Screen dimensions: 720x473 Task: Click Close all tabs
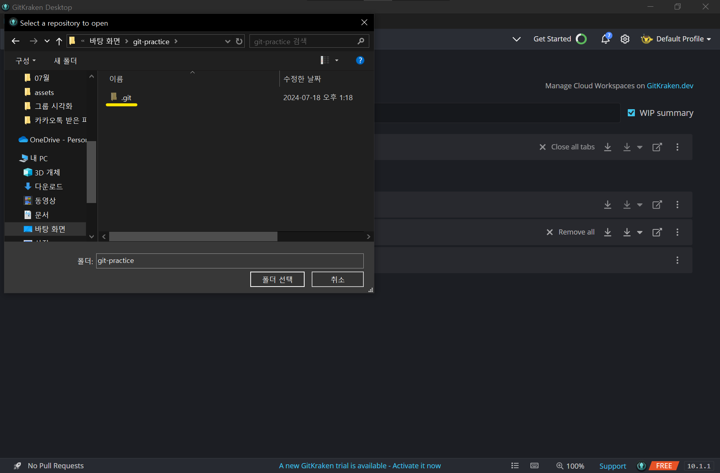[x=567, y=147]
